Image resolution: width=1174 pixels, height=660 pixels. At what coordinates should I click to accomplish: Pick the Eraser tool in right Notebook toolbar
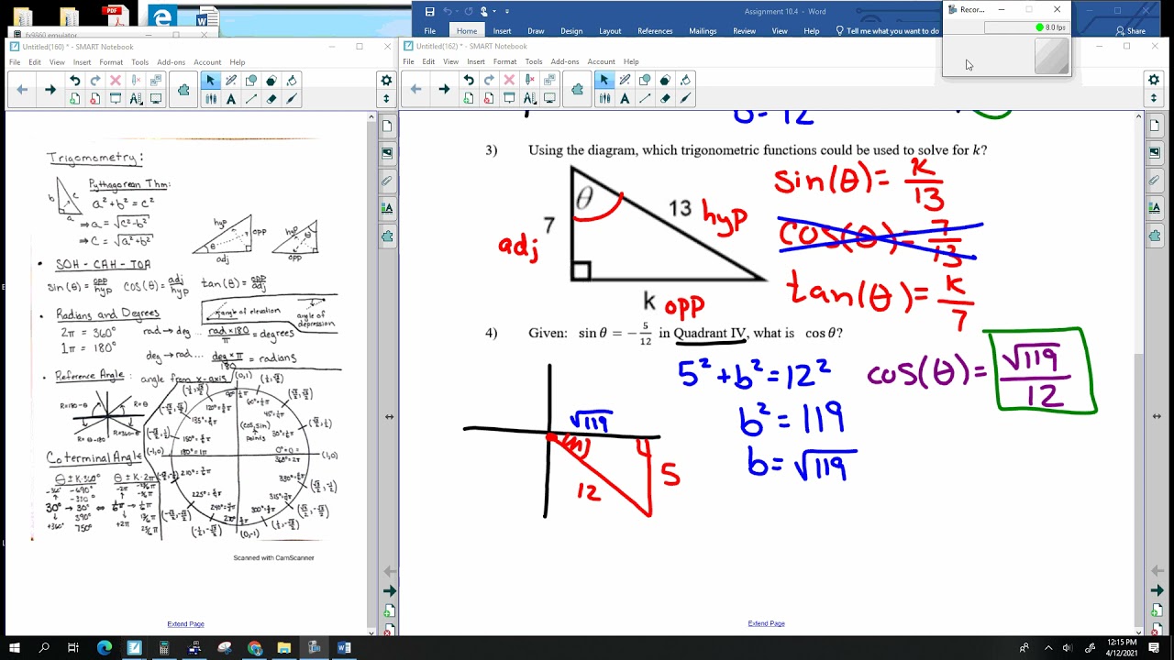click(665, 98)
